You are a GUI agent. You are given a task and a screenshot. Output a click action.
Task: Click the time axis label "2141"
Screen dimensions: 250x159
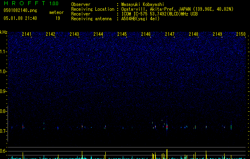pos(27,34)
